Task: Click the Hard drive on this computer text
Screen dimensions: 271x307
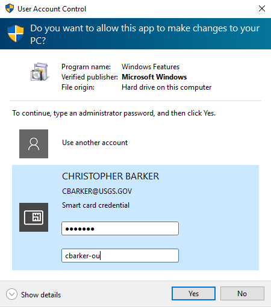Action: point(167,87)
